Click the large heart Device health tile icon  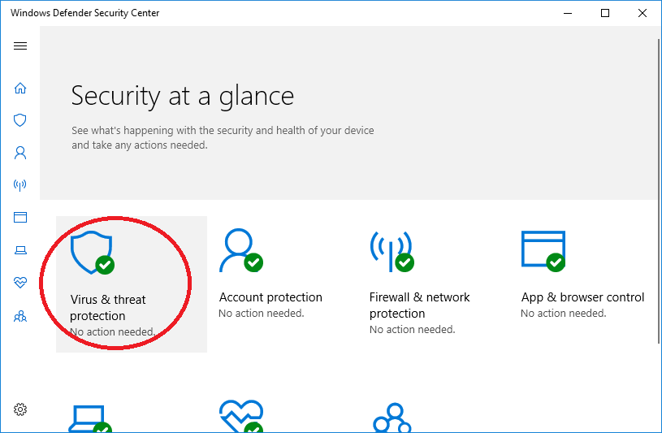tap(241, 416)
